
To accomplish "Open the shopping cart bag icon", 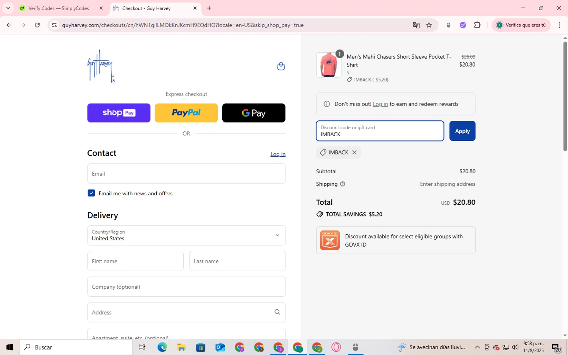I will coord(281,66).
